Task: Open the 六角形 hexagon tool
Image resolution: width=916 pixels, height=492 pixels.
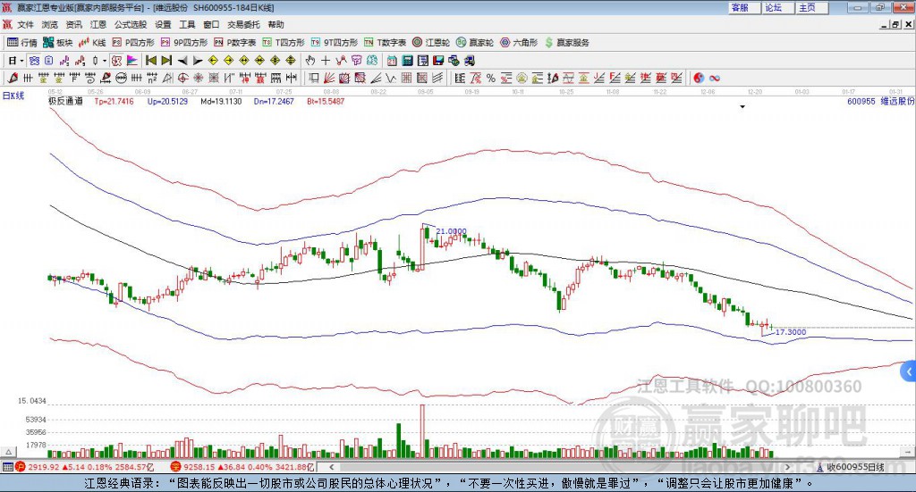Action: click(x=518, y=42)
